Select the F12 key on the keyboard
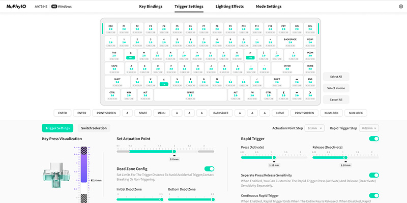The width and height of the screenshot is (407, 203). 270,28
